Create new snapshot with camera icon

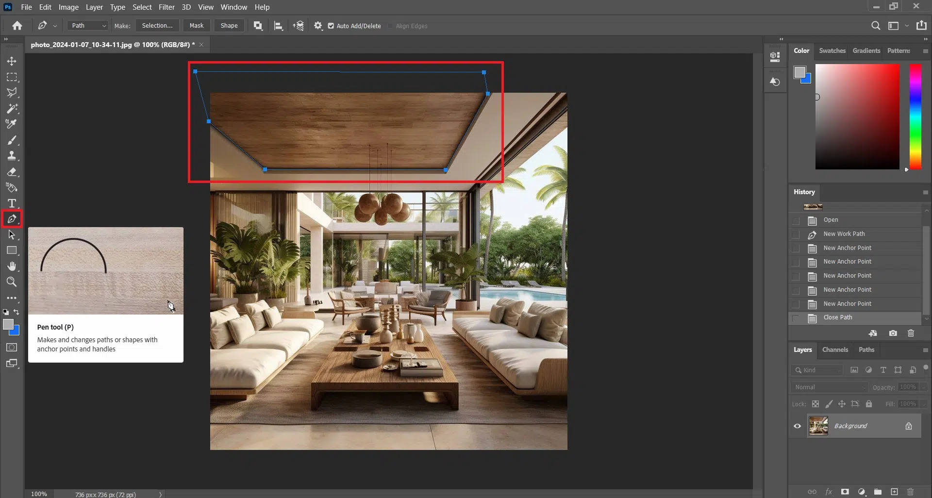click(x=893, y=333)
